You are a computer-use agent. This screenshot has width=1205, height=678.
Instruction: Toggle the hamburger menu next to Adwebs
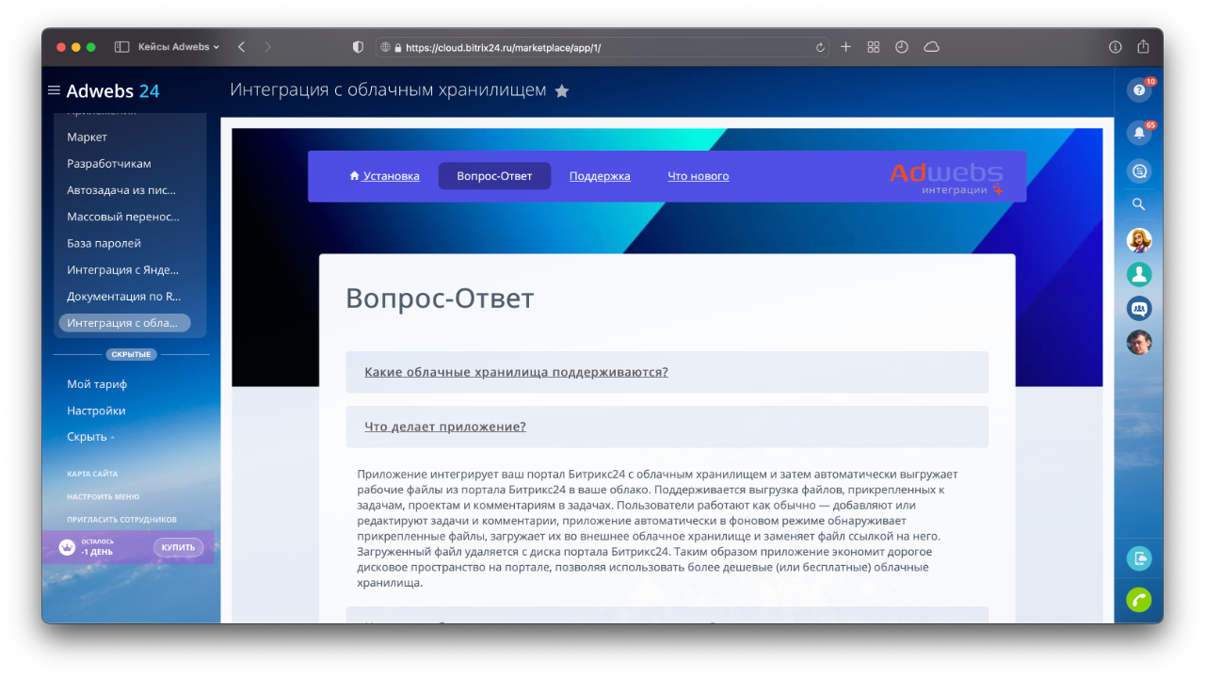coord(54,90)
